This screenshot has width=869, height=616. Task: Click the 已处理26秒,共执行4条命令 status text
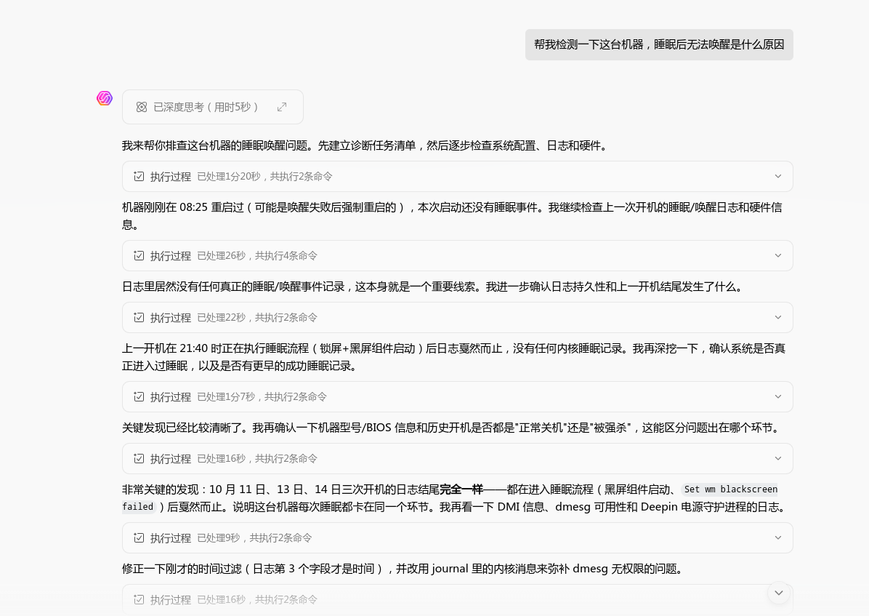257,256
